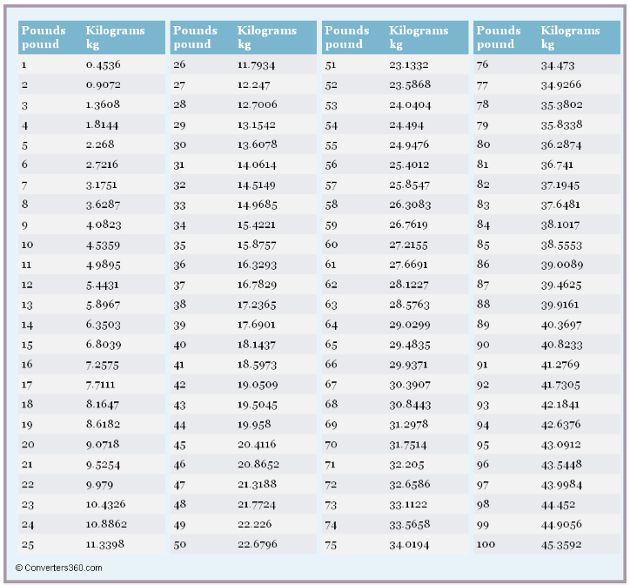Click the 24.9476 kg cell

(409, 145)
